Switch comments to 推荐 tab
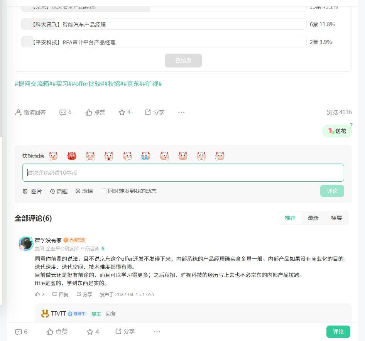The width and height of the screenshot is (365, 341). point(290,218)
